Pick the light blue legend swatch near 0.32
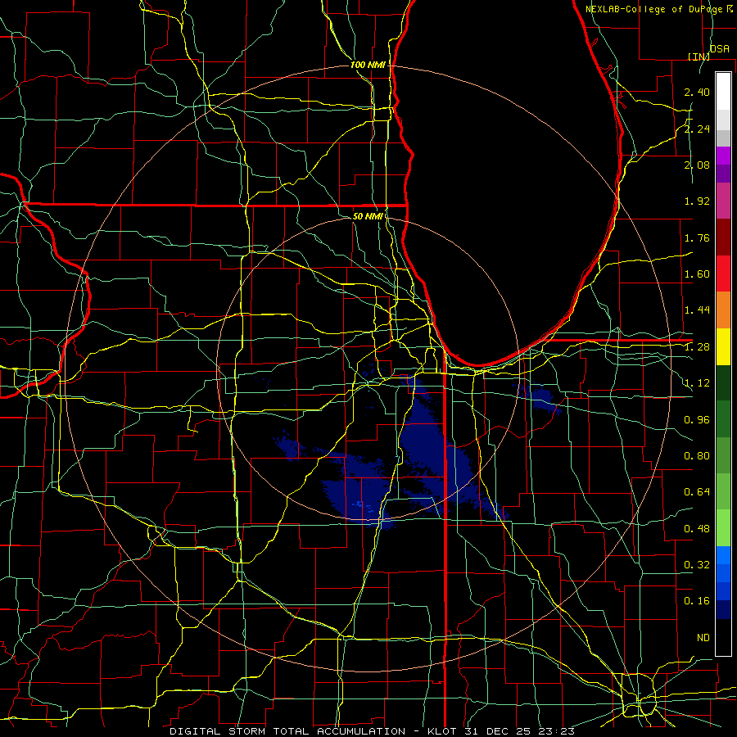 (723, 555)
